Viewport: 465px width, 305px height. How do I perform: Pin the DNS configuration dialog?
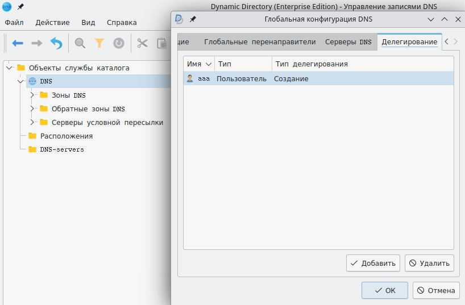tap(193, 19)
